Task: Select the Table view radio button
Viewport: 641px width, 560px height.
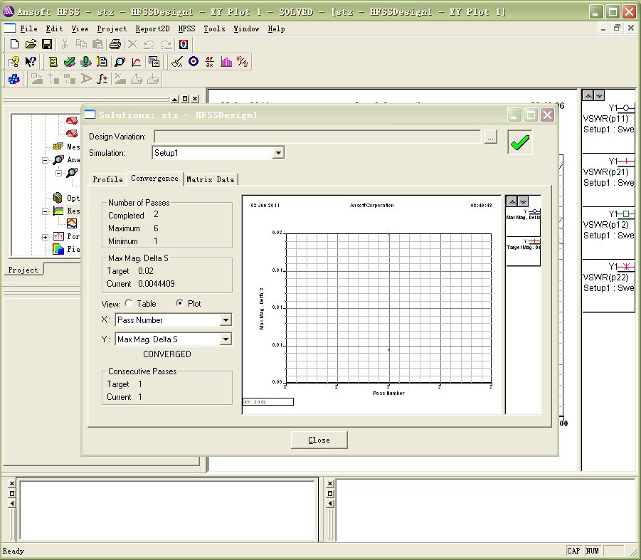Action: (x=129, y=303)
